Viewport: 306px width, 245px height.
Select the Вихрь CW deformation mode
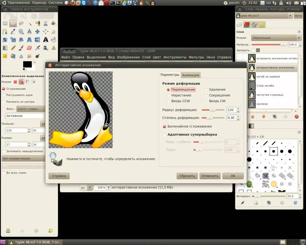tap(215, 101)
